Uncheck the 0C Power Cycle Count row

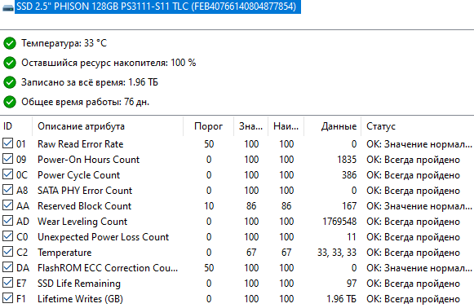point(7,174)
